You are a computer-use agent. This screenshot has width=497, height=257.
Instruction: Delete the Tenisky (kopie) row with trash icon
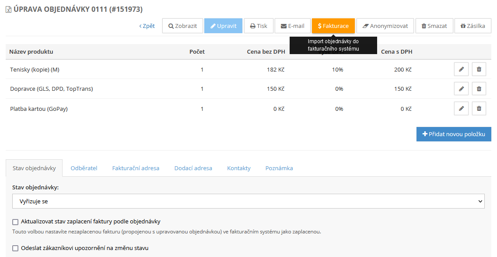479,69
